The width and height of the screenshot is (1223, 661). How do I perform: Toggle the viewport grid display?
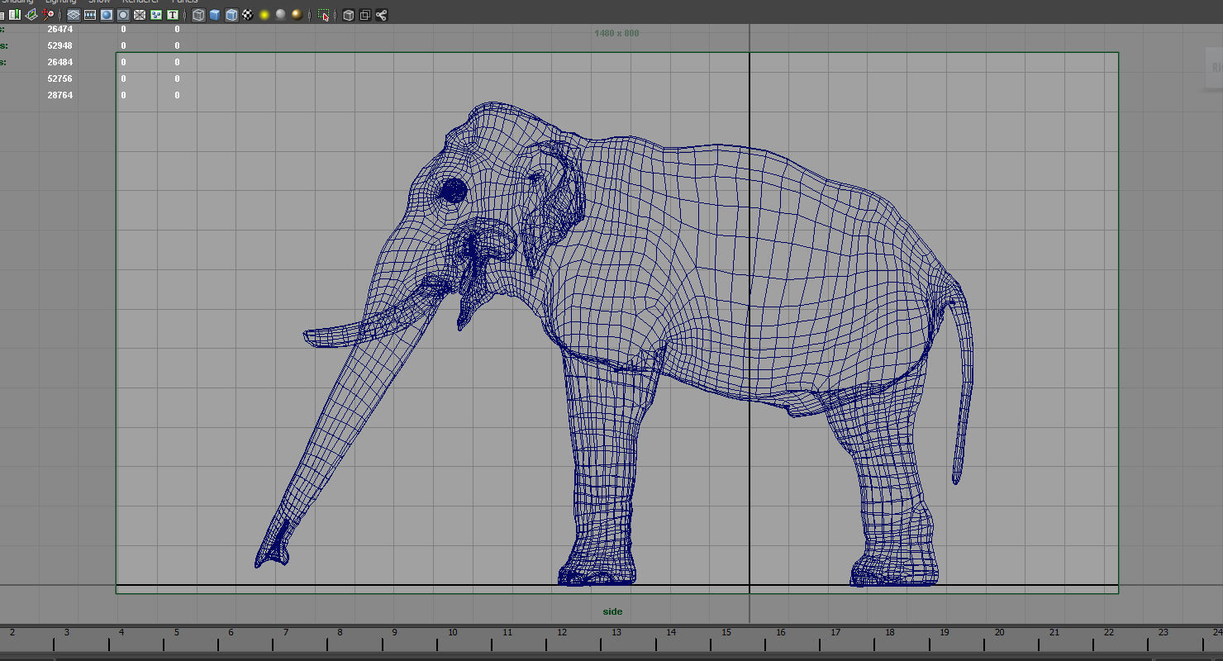pyautogui.click(x=74, y=15)
